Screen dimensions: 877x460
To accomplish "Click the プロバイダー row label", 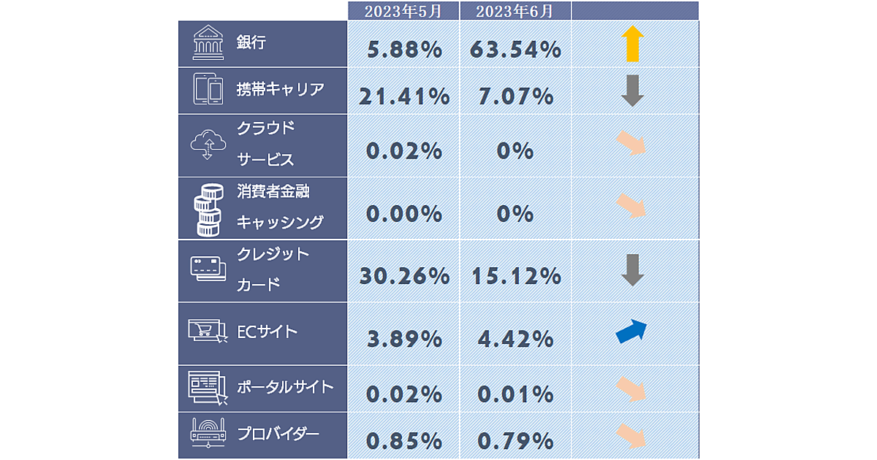I will coord(278,434).
